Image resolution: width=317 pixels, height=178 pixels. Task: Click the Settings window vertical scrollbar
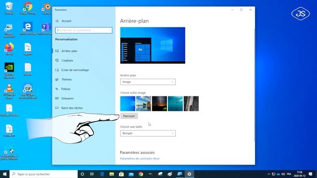pyautogui.click(x=254, y=85)
